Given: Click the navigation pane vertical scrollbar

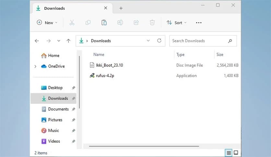Looking at the screenshot, I should coord(79,82).
